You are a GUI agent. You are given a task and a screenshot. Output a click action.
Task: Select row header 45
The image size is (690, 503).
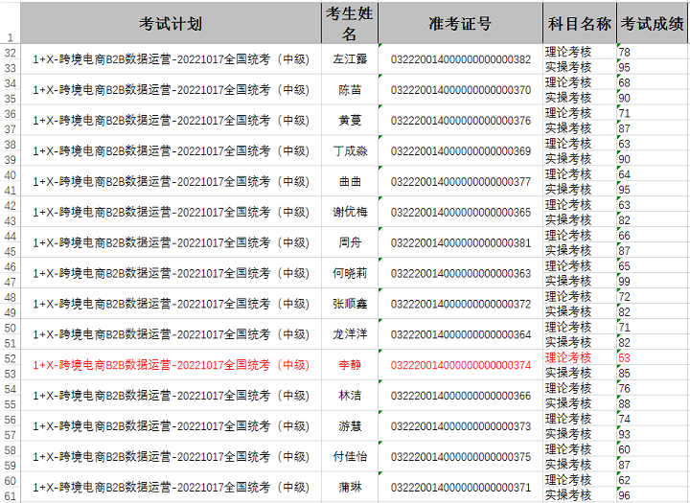[11, 251]
